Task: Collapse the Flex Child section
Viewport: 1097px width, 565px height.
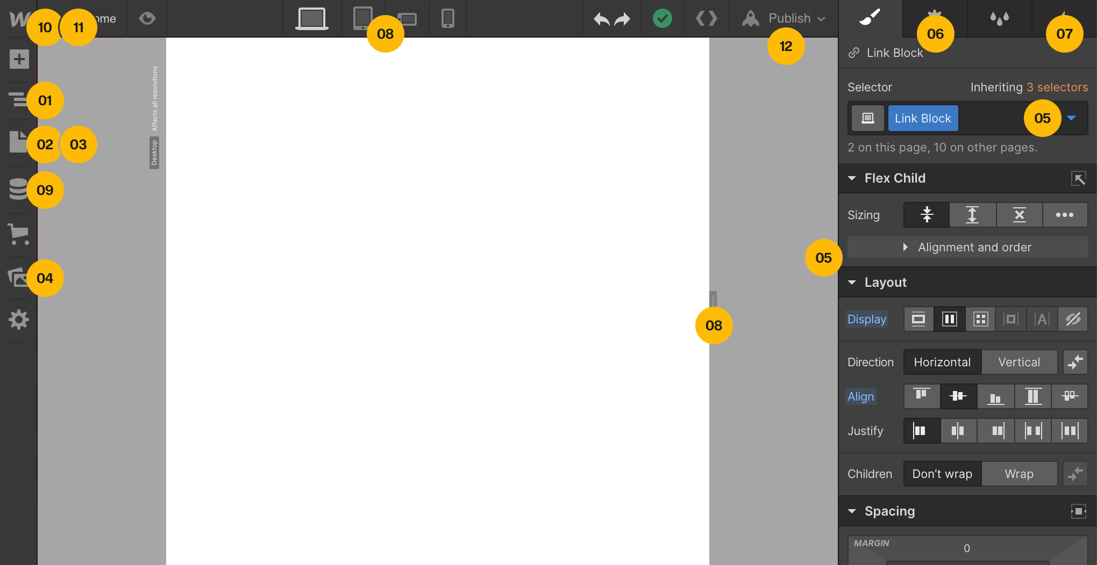Action: tap(852, 178)
